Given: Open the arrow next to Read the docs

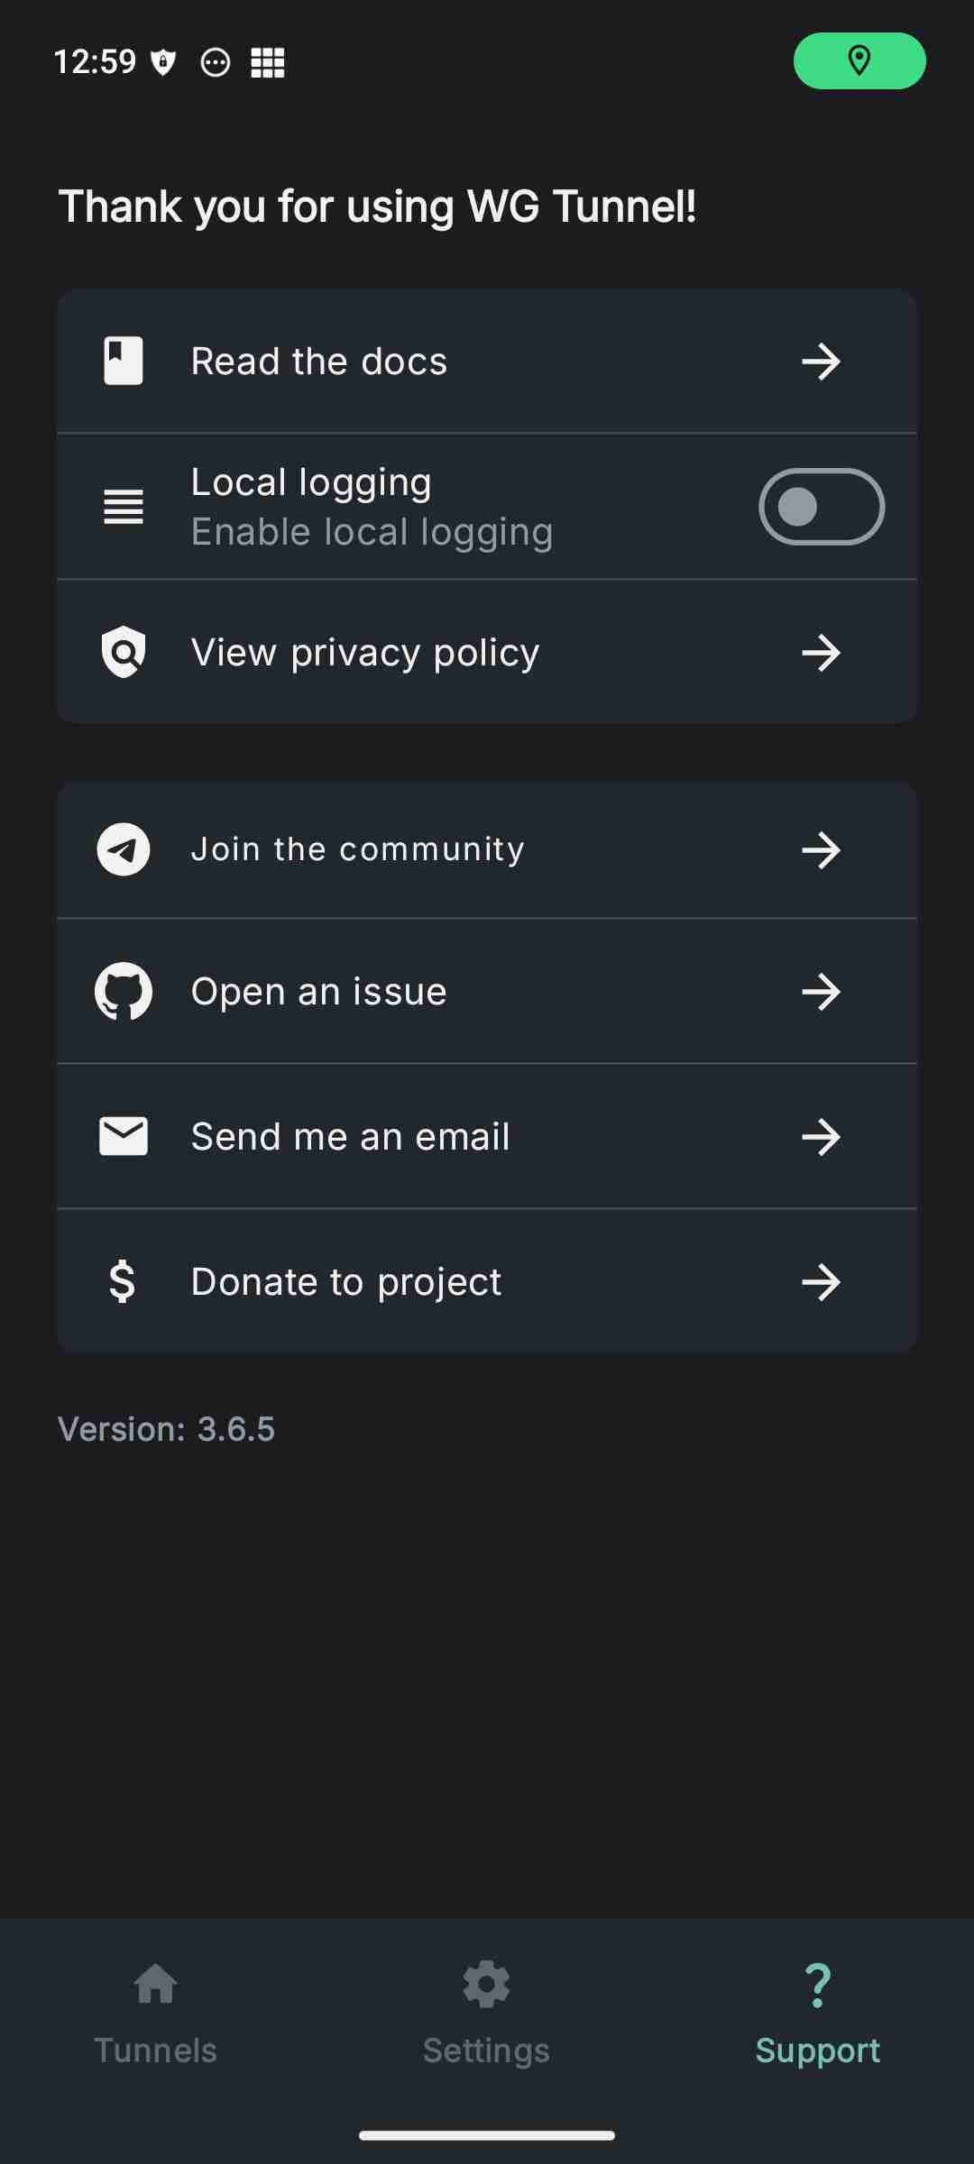Looking at the screenshot, I should click(x=821, y=362).
